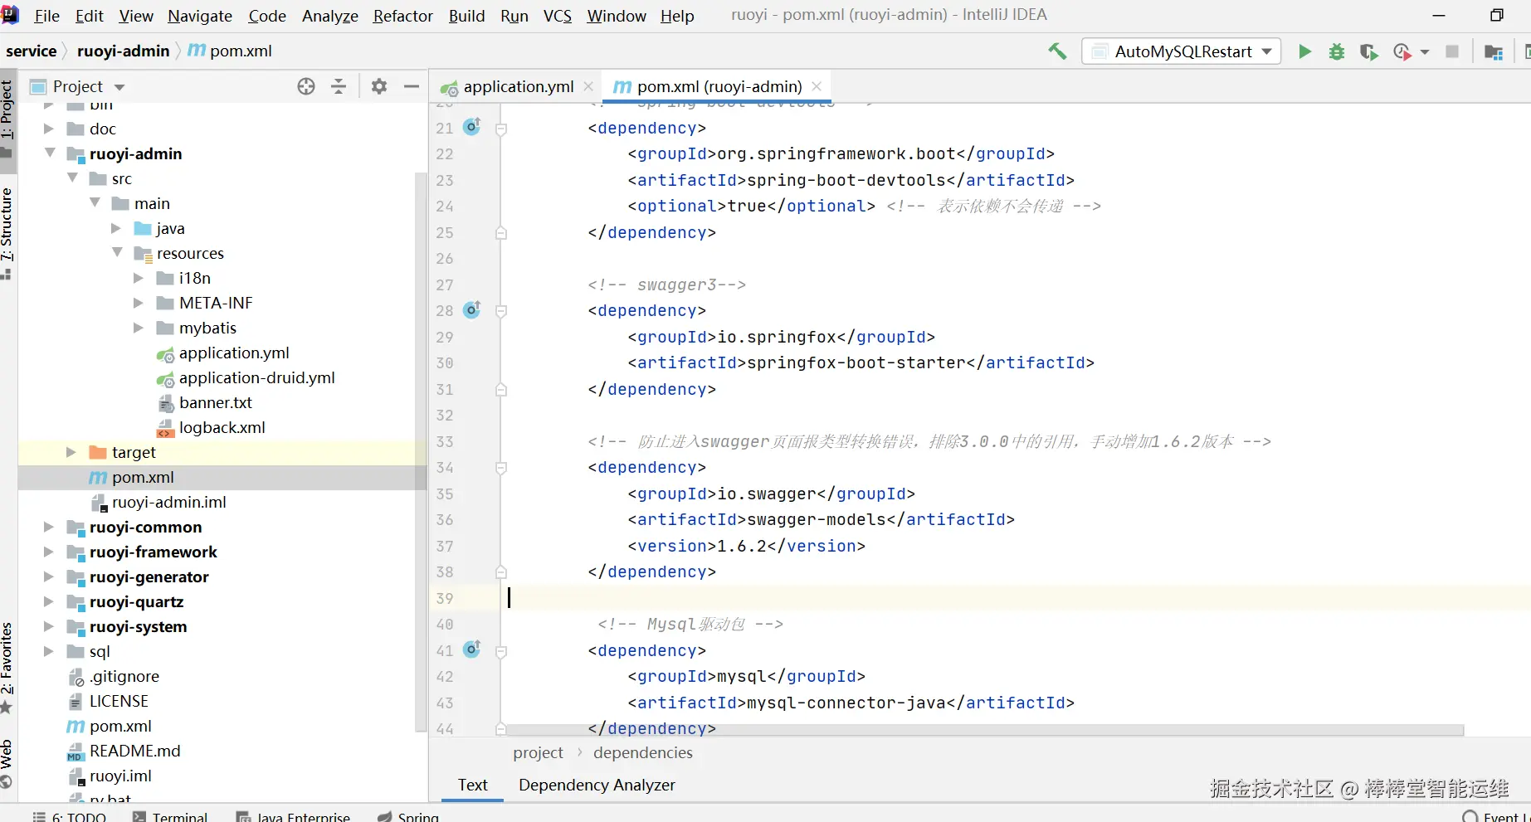Open README.md in the project tree
The width and height of the screenshot is (1531, 822).
pos(134,751)
